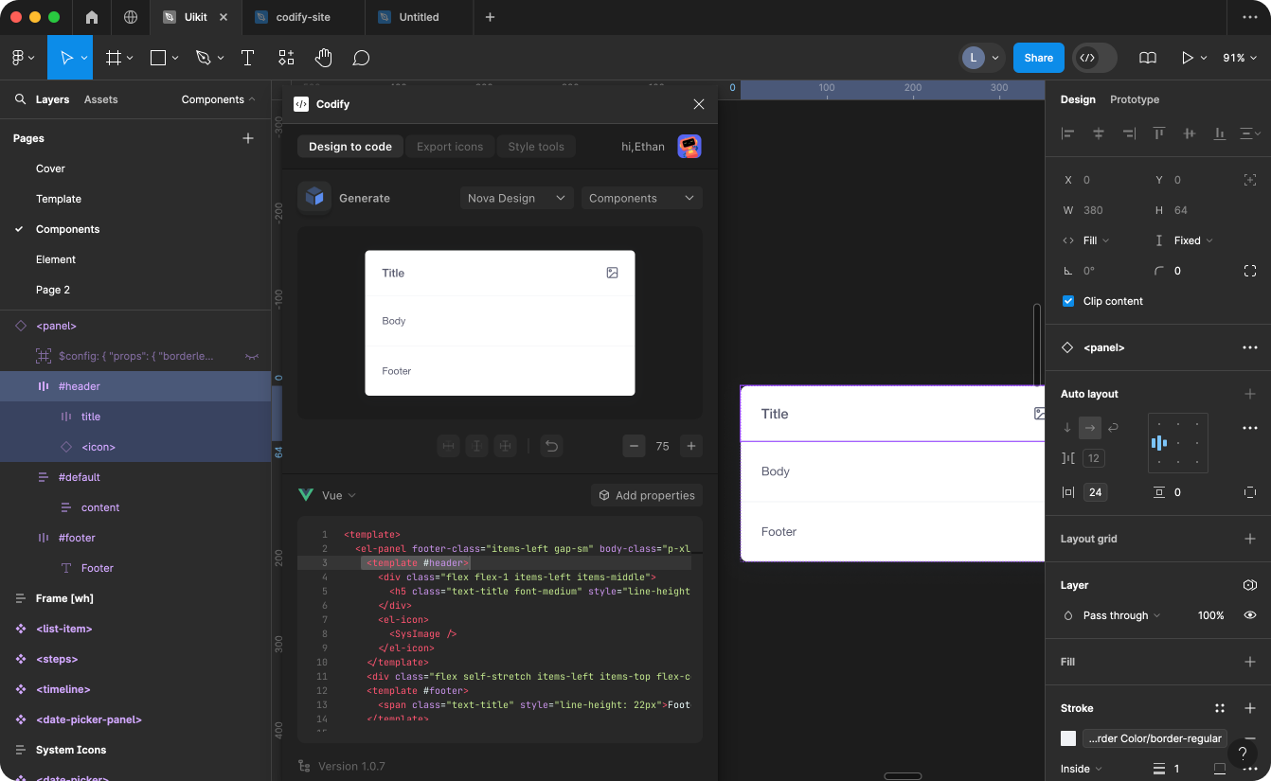Select the Pen tool
Image resolution: width=1271 pixels, height=781 pixels.
pos(203,58)
